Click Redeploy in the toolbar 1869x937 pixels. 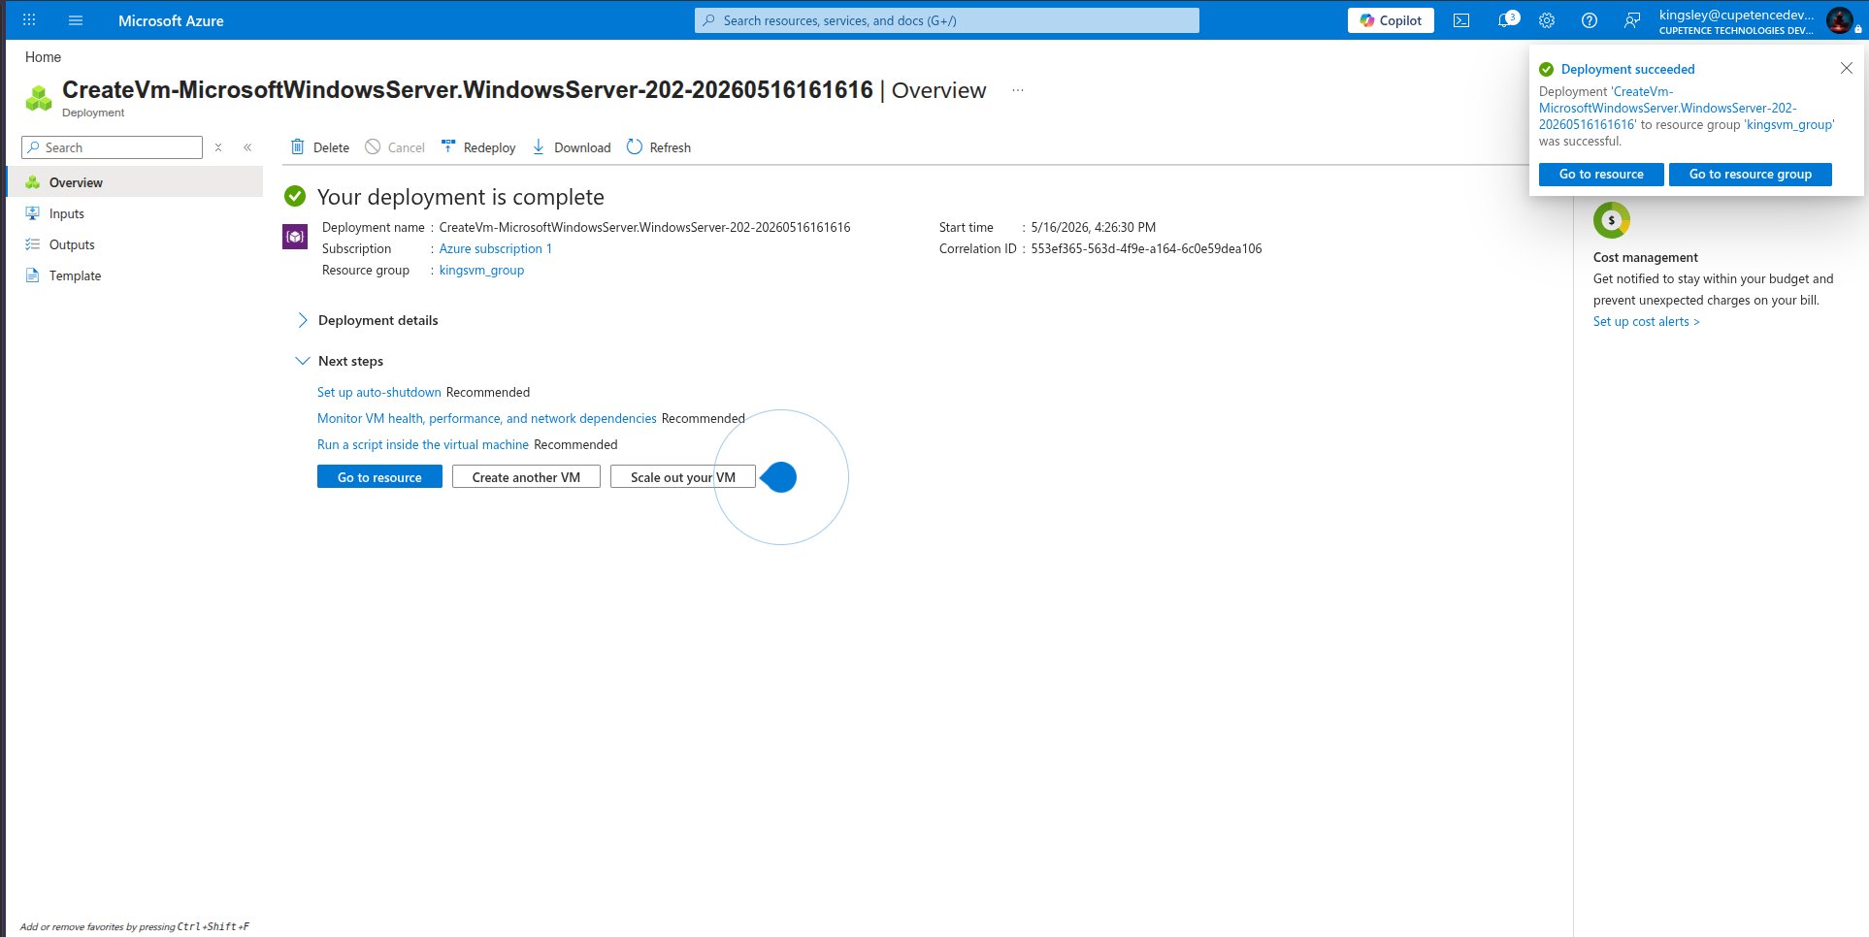[x=478, y=147]
